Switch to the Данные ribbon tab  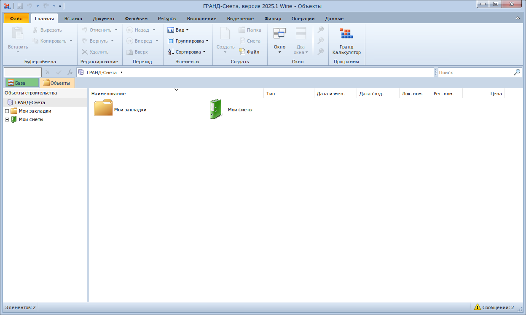pos(334,19)
